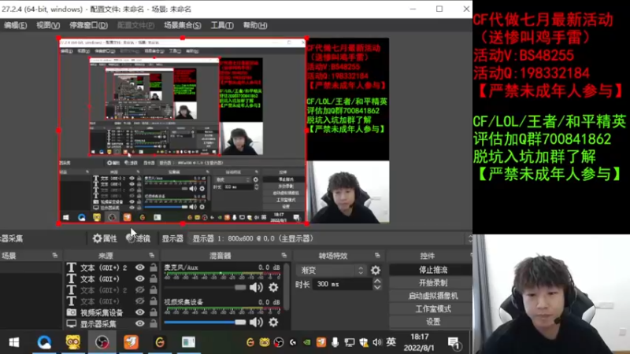630x354 pixels.
Task: Show the dimmed 文本 (GDI+) 2 source
Action: (139, 289)
